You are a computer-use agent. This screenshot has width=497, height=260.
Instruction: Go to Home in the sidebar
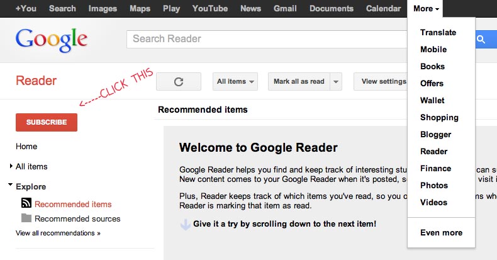[26, 147]
